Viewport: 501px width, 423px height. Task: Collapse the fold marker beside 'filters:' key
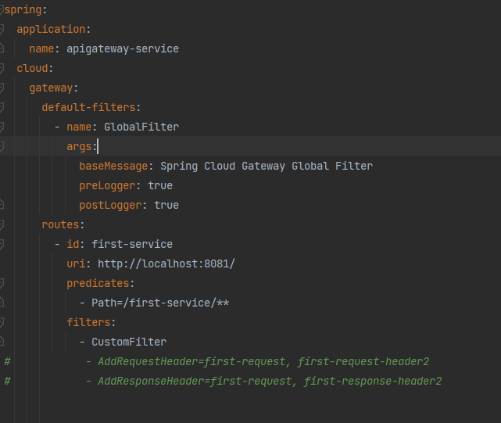2,322
